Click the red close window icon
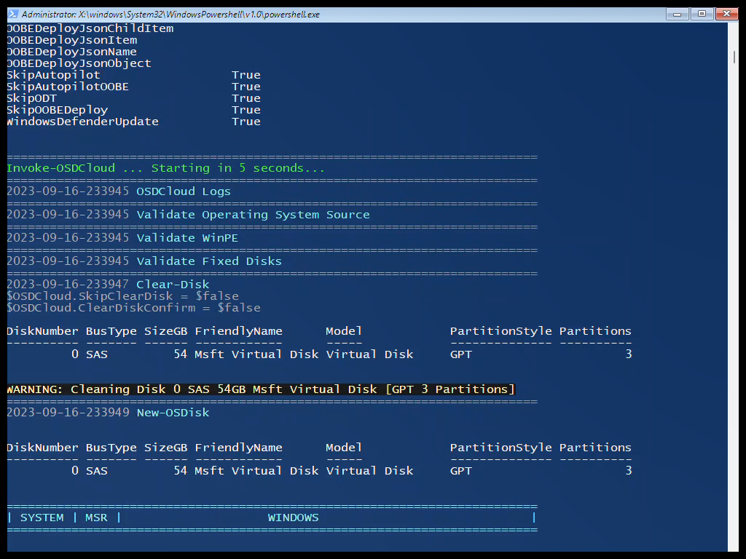 click(x=726, y=13)
